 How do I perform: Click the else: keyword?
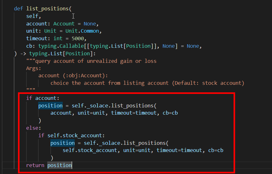33,128
